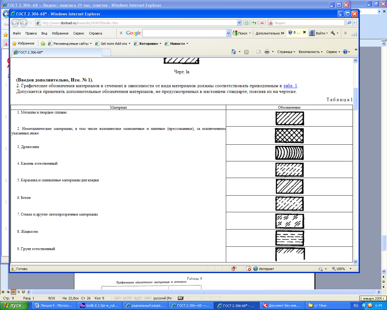The height and width of the screenshot is (310, 387).
Task: Expand the Yandex search provider dropdown arrow
Action: 355,23
